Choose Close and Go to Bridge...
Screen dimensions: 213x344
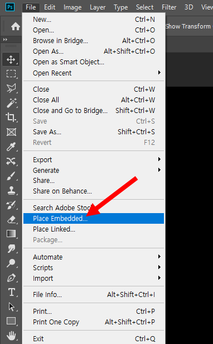[x=94, y=111]
